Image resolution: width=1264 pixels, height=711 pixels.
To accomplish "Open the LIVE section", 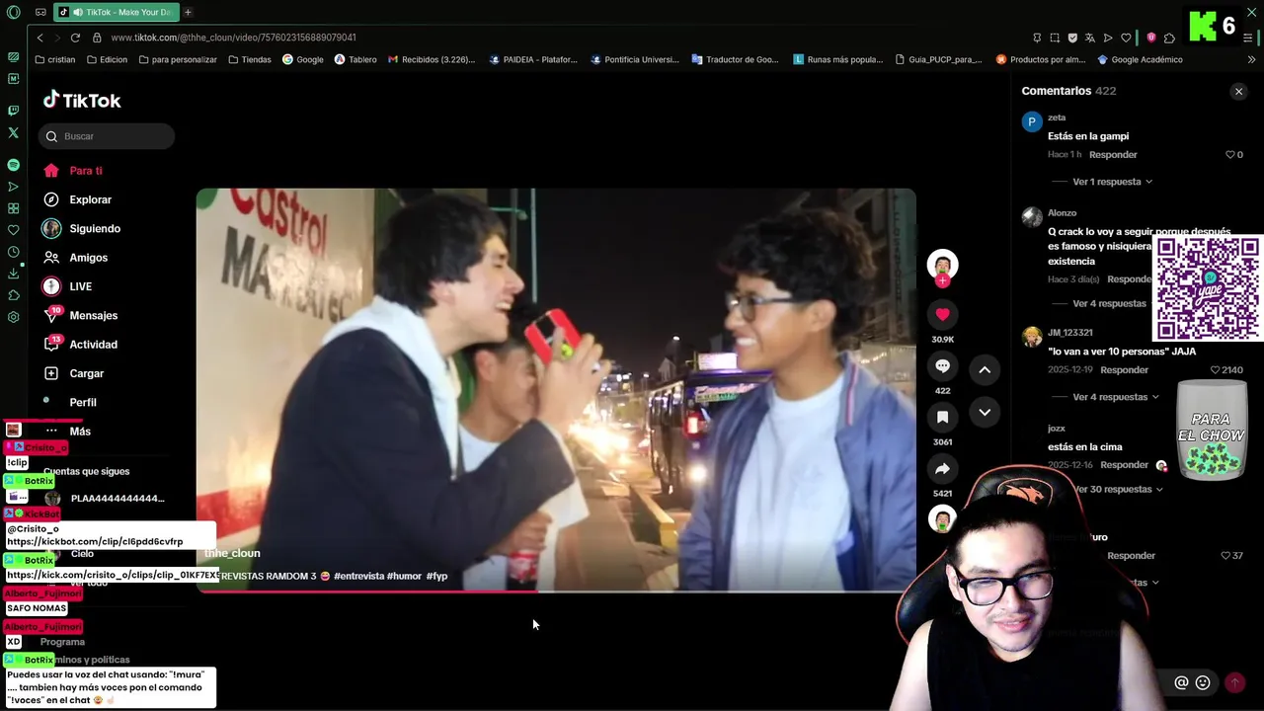I will coord(67,286).
